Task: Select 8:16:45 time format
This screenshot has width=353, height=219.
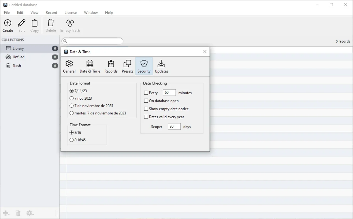Action: coord(78,140)
